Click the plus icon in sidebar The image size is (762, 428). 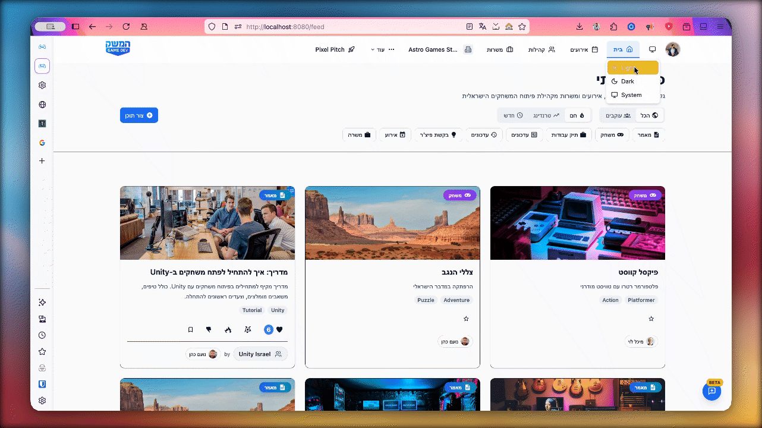(x=42, y=161)
